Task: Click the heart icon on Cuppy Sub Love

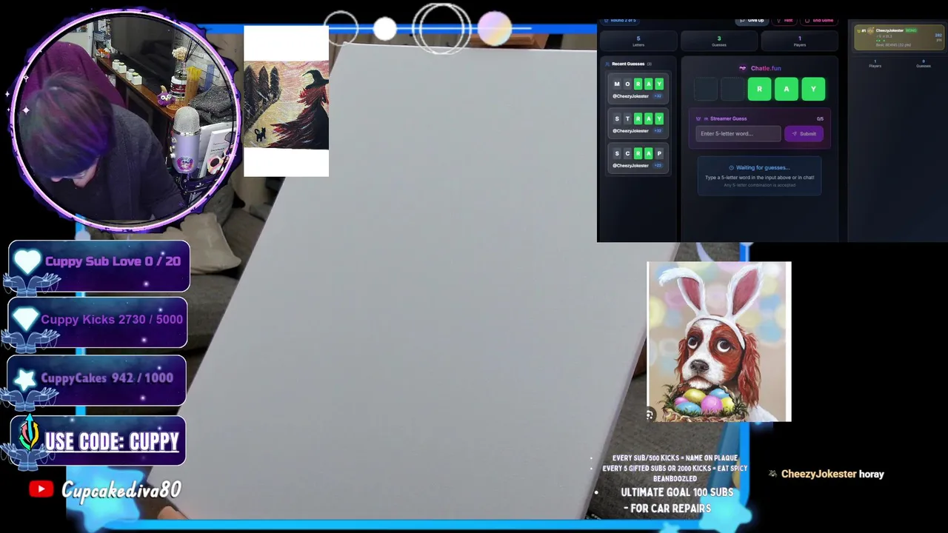Action: coord(27,261)
